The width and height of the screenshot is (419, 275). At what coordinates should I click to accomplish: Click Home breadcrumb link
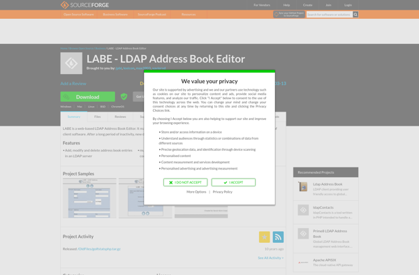click(64, 48)
